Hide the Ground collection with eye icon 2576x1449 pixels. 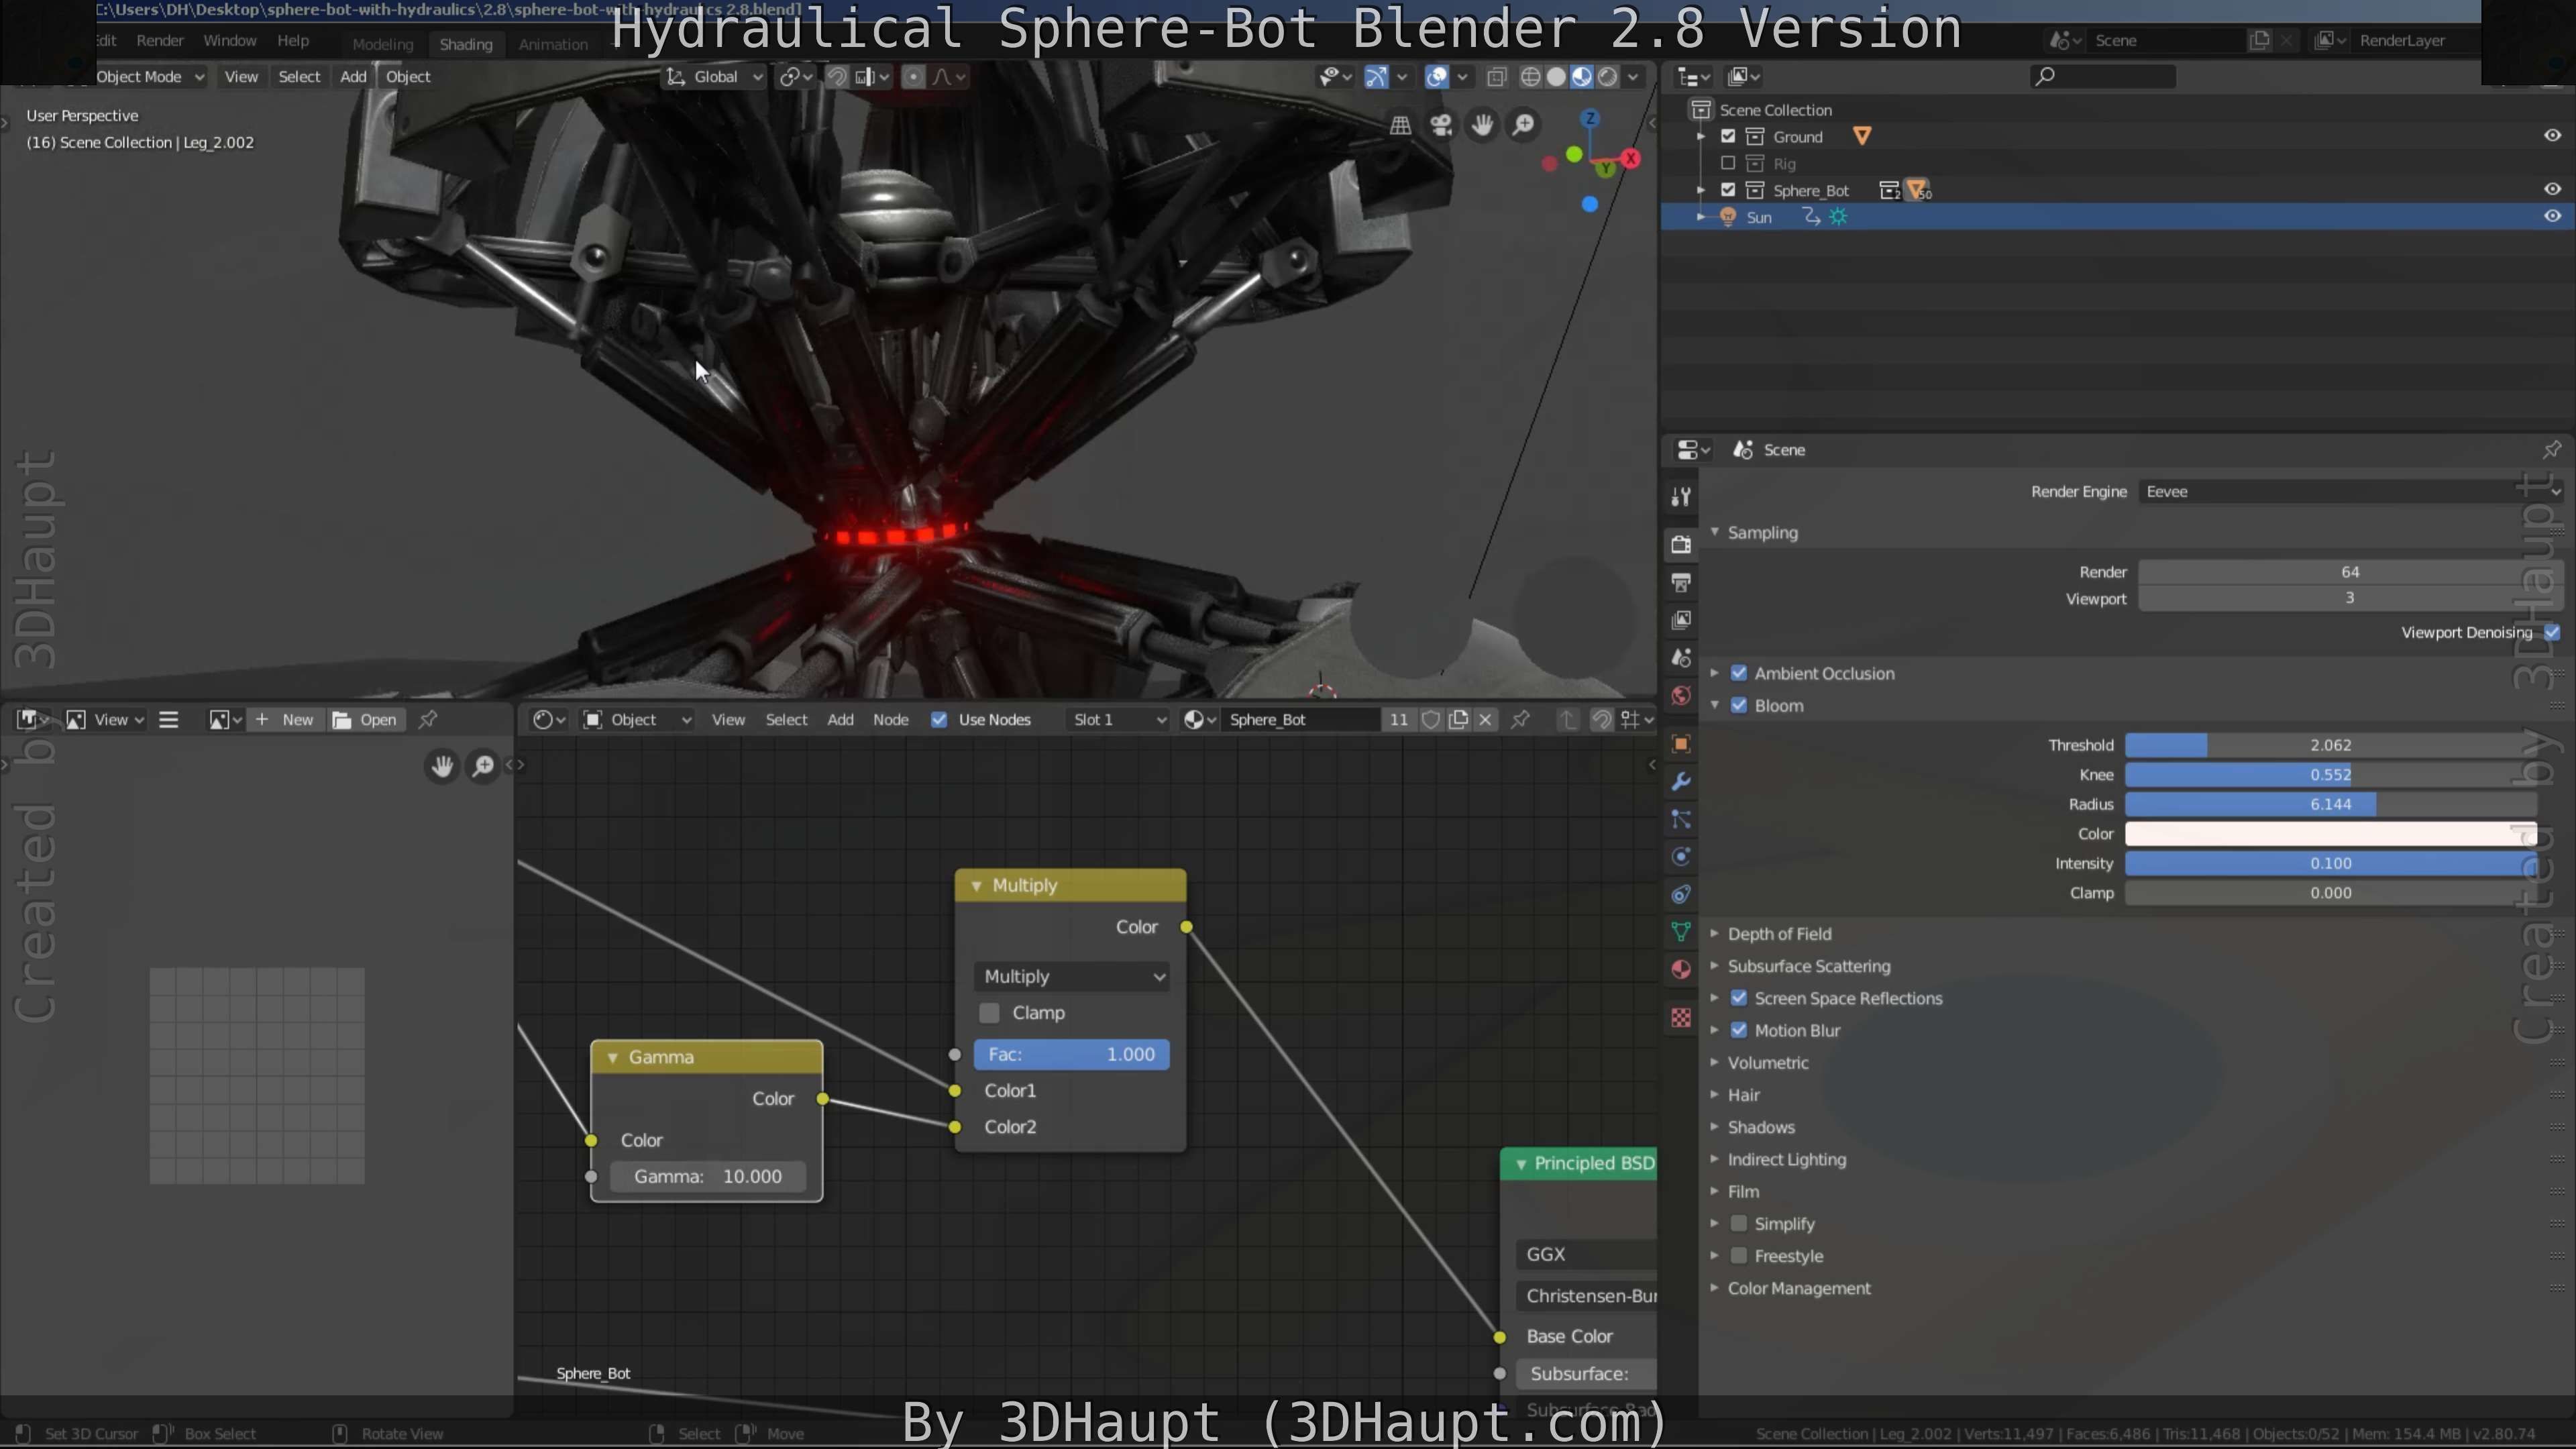[x=2553, y=135]
